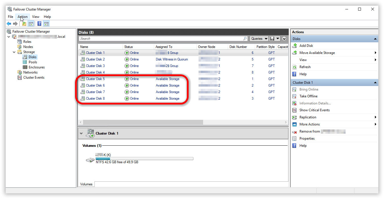Viewport: 384px width, 199px height.
Task: Switch to the Volumes tab
Action: [86, 184]
